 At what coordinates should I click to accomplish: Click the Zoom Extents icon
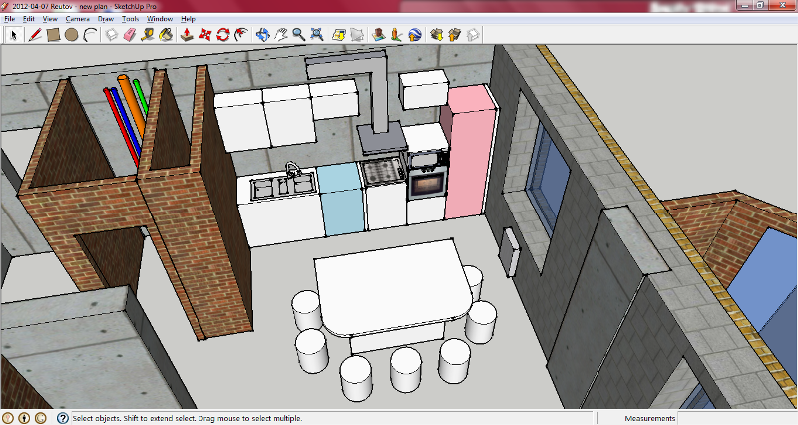[317, 34]
